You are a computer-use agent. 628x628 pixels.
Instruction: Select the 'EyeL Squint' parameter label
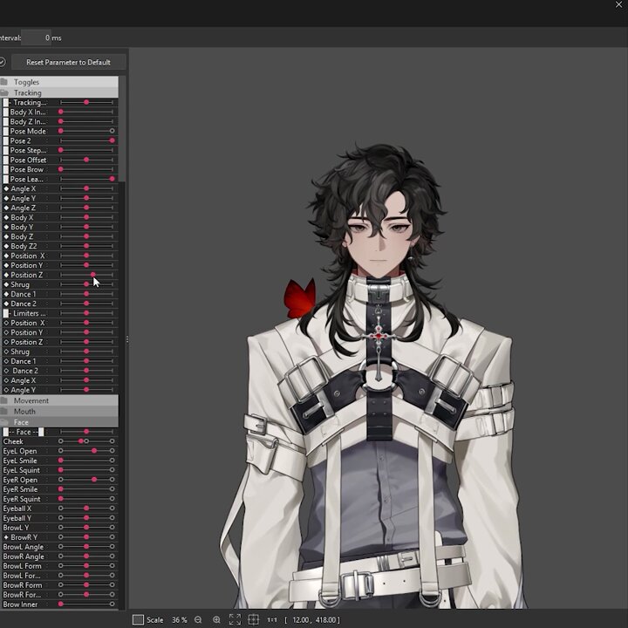point(21,470)
